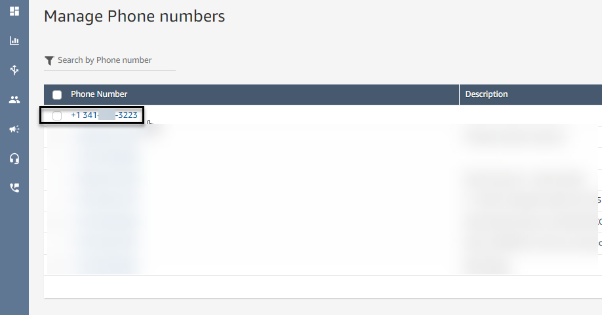Open the headset agent sidebar icon
The width and height of the screenshot is (602, 315).
pos(14,158)
